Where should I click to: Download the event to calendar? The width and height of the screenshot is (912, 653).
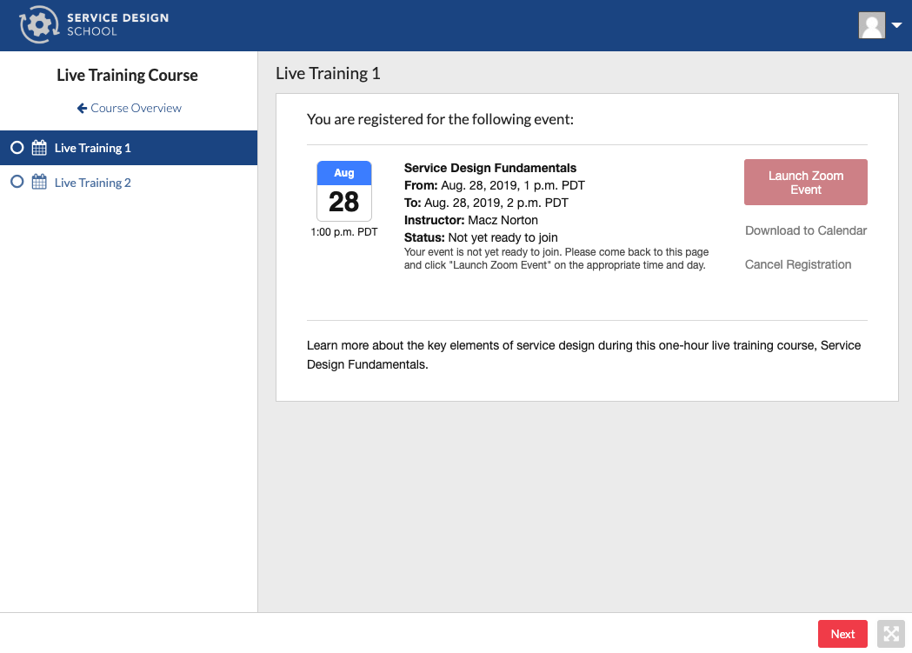click(x=805, y=230)
